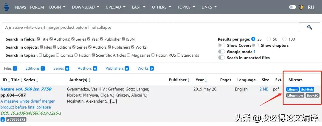Click the Google mode help question mark

click(254, 52)
